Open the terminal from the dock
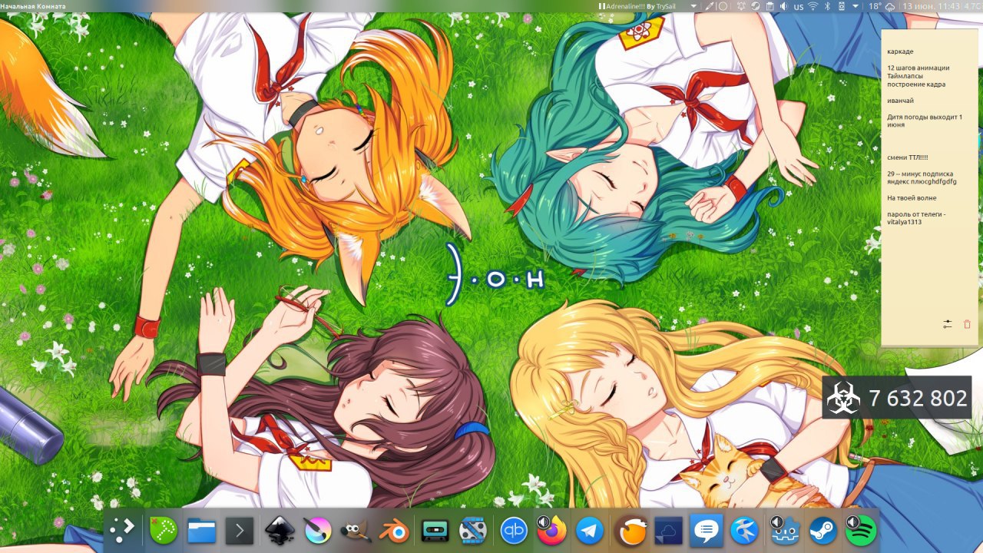 click(240, 530)
